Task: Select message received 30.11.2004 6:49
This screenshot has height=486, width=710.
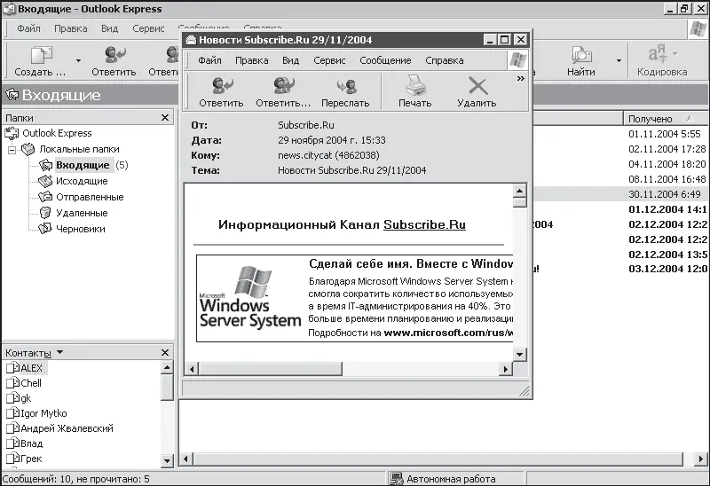Action: pyautogui.click(x=665, y=194)
